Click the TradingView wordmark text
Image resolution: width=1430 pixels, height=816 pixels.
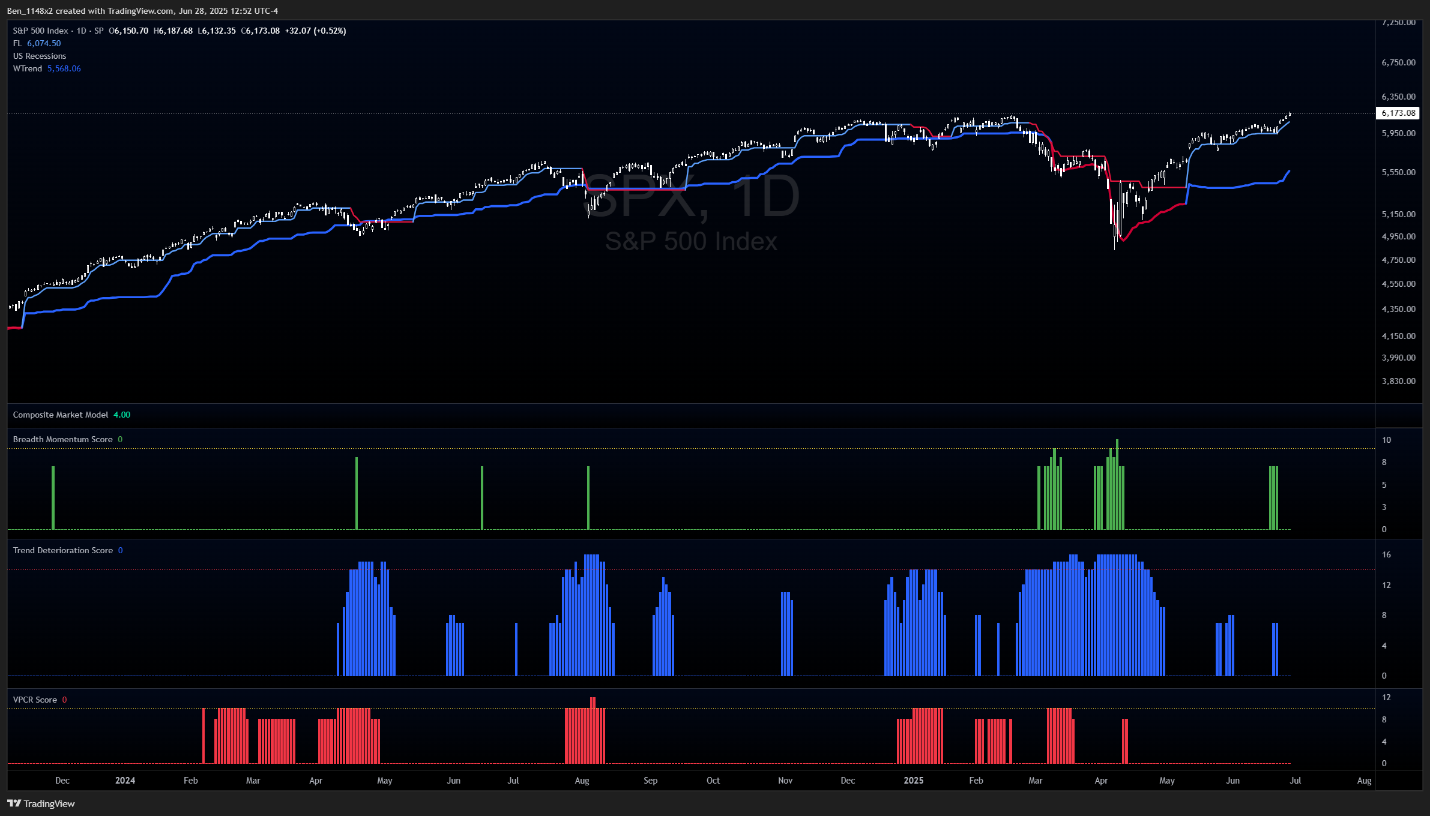point(49,803)
